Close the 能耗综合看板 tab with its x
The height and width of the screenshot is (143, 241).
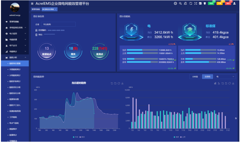[x=56, y=9]
